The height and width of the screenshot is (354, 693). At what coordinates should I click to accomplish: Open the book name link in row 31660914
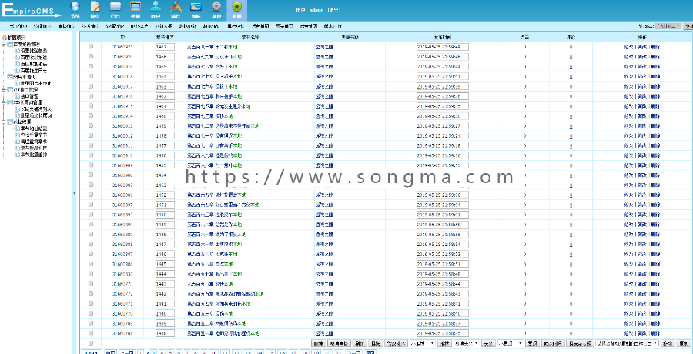point(324,115)
